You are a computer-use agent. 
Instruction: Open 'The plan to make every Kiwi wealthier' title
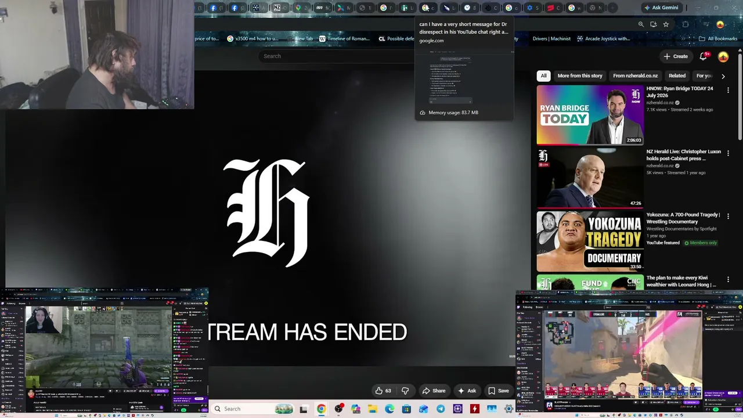681,281
